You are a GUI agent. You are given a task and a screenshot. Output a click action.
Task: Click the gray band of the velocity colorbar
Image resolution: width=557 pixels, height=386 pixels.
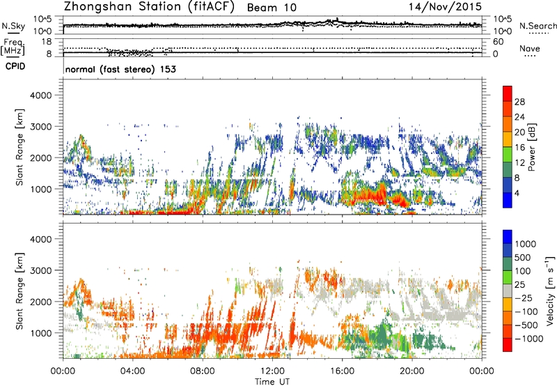coord(508,291)
